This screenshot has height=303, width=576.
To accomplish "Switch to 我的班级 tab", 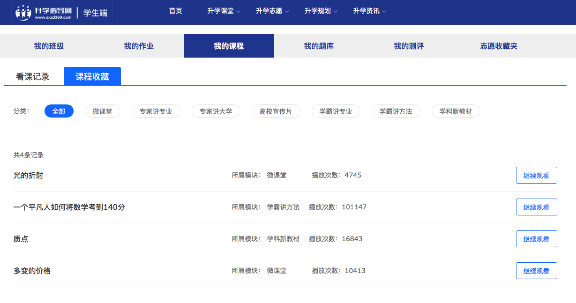I will pyautogui.click(x=49, y=46).
